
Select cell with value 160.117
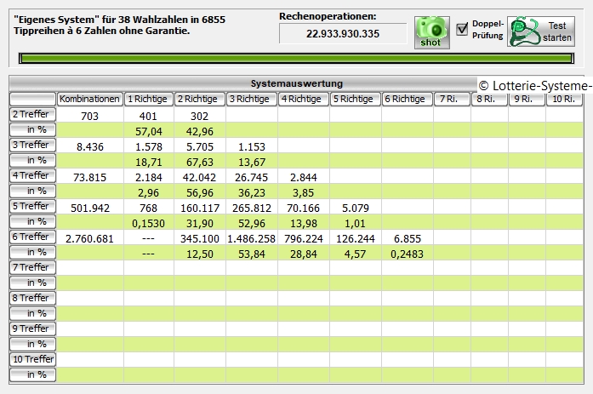(199, 208)
